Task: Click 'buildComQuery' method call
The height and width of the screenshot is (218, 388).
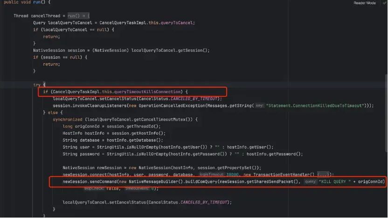Action: pyautogui.click(x=201, y=181)
